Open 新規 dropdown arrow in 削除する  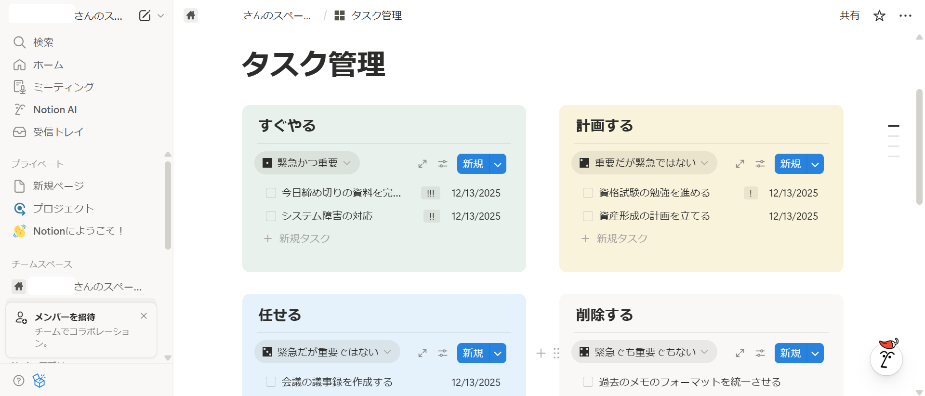(815, 353)
